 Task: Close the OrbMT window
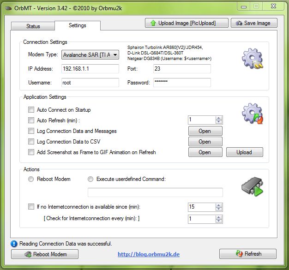[273, 6]
